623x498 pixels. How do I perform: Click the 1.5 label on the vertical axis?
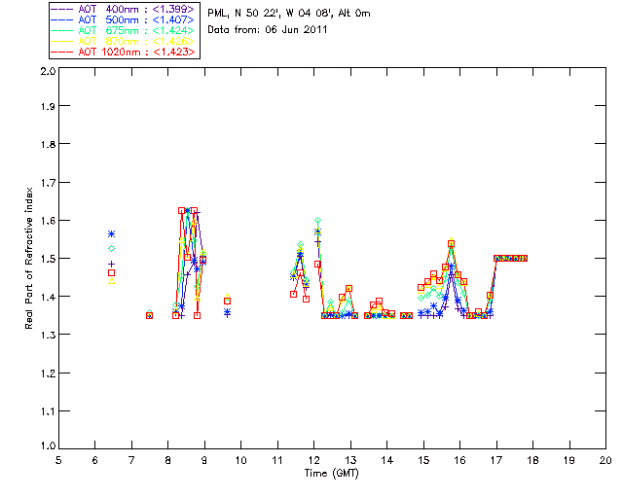48,259
